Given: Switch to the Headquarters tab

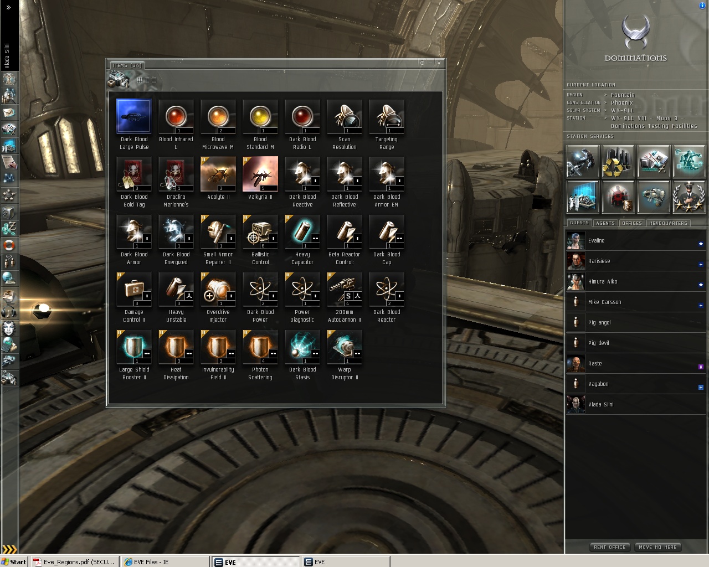Looking at the screenshot, I should click(668, 223).
